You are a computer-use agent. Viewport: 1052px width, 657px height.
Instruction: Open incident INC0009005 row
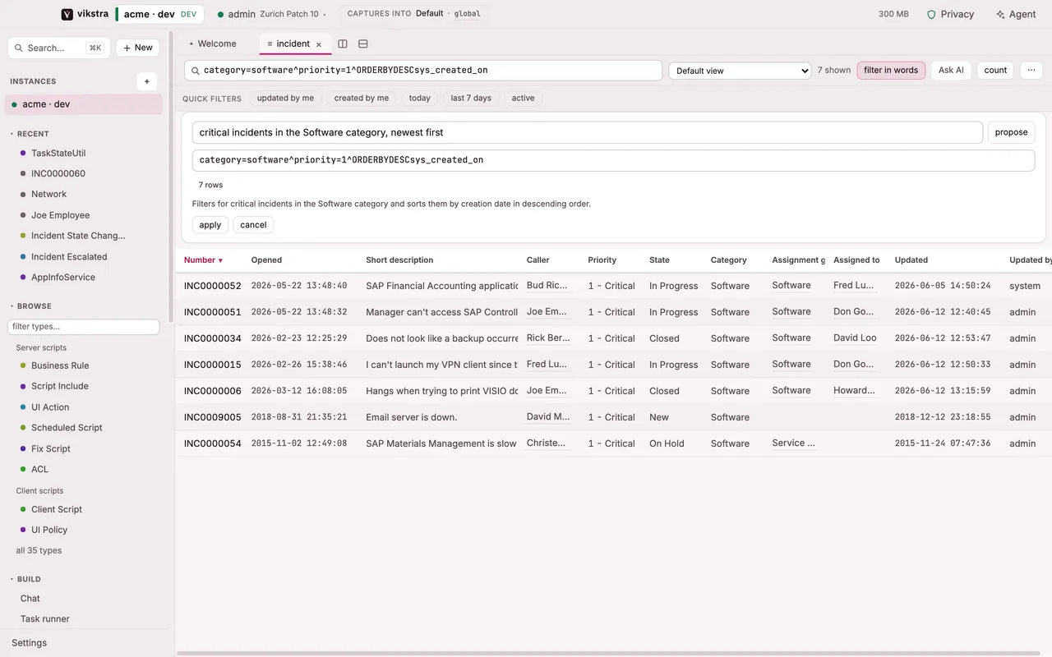point(613,417)
